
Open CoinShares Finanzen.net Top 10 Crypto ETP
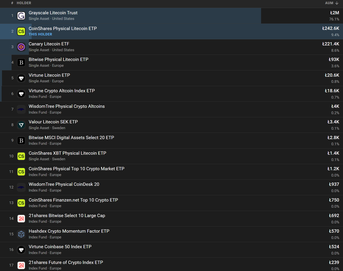tap(73, 200)
